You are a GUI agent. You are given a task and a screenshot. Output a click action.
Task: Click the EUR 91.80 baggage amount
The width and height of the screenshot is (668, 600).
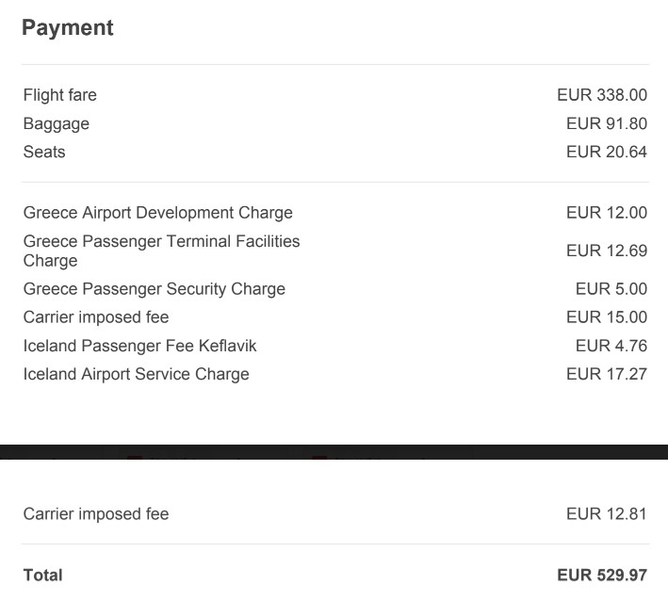pyautogui.click(x=607, y=123)
